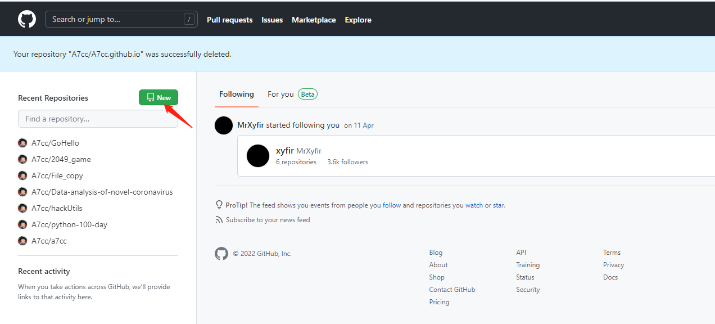
Task: Open the Docs footer link
Action: (x=610, y=277)
